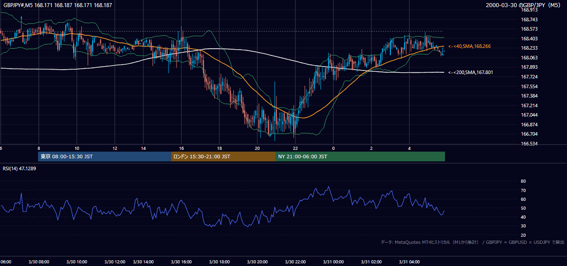Click hour tick '22' under price chart
The width and height of the screenshot is (567, 266).
pyautogui.click(x=295, y=148)
